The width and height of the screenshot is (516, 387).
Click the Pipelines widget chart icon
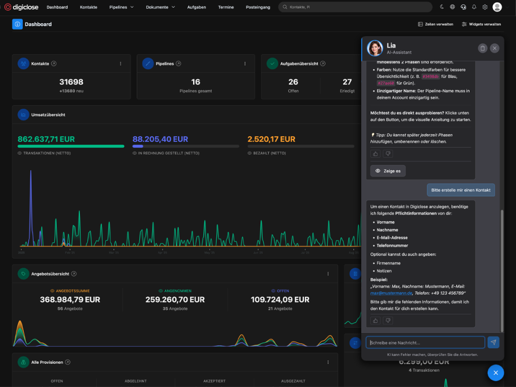click(x=148, y=63)
